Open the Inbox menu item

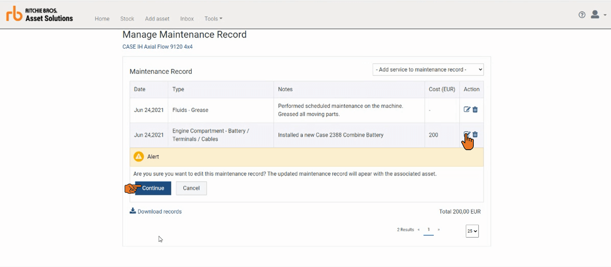pyautogui.click(x=187, y=19)
